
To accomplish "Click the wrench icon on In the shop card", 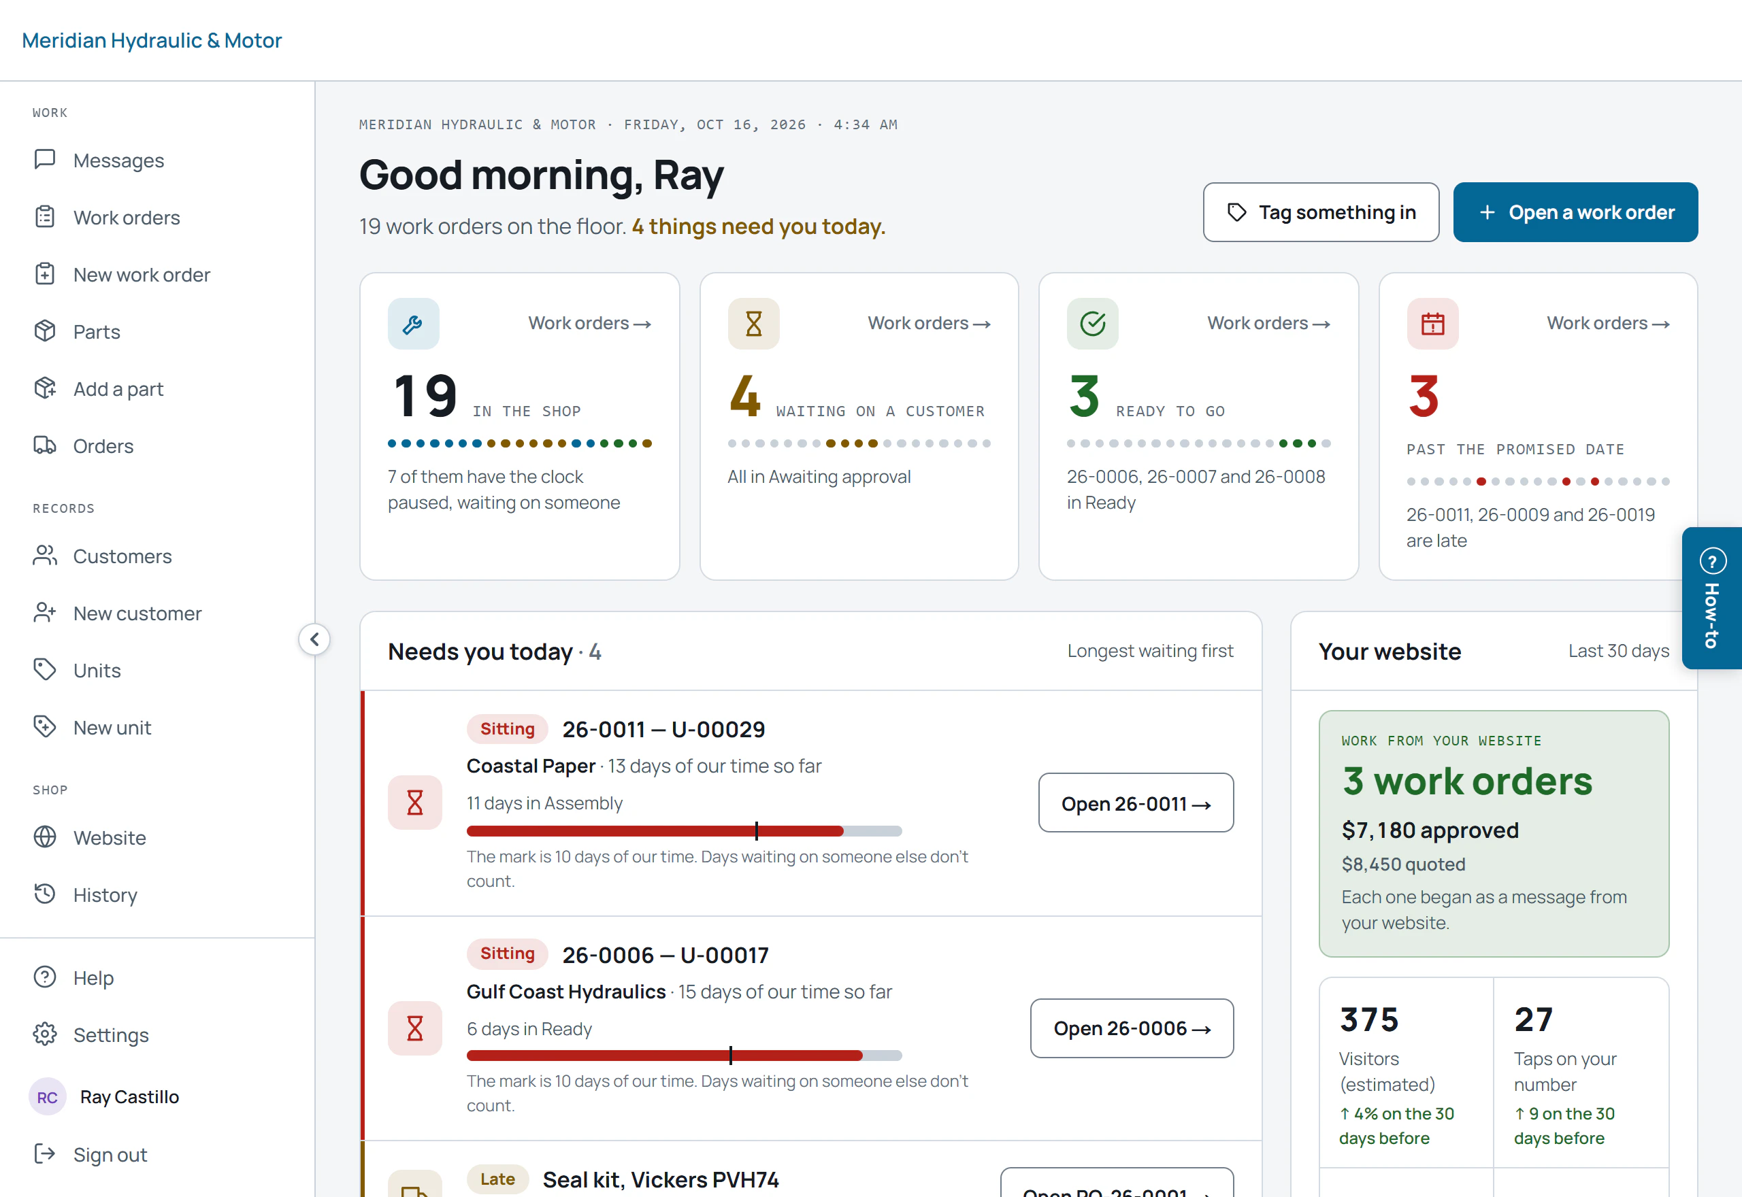I will [x=413, y=324].
